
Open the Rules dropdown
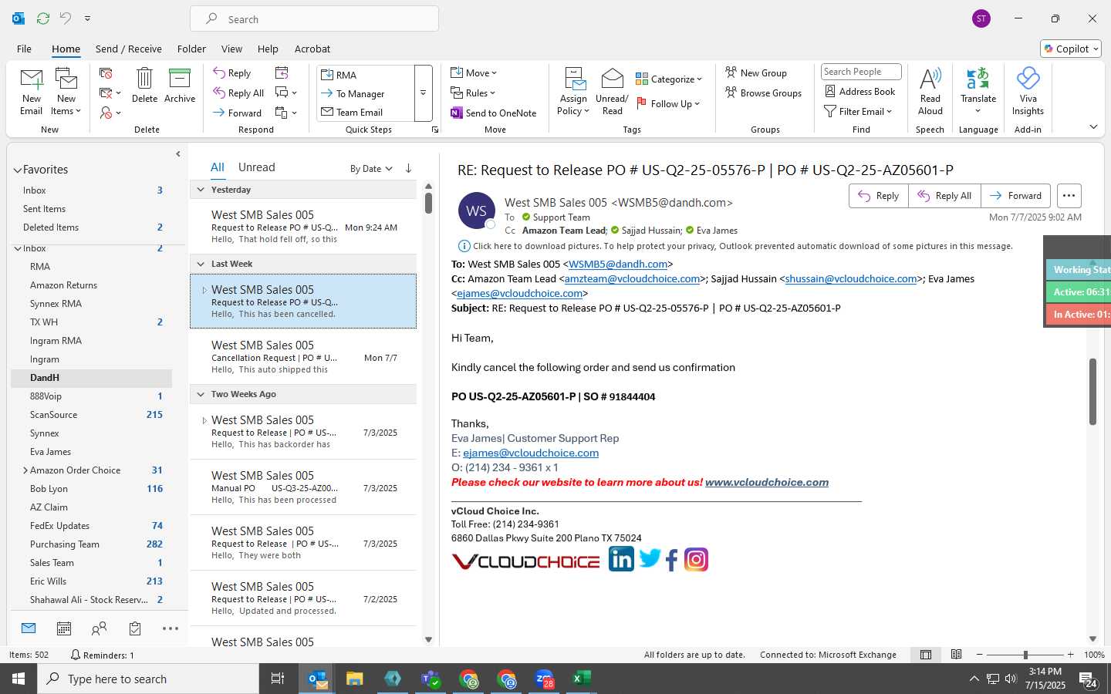click(474, 93)
